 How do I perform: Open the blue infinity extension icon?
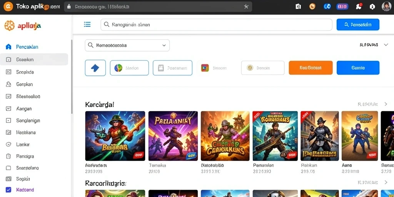click(x=327, y=7)
